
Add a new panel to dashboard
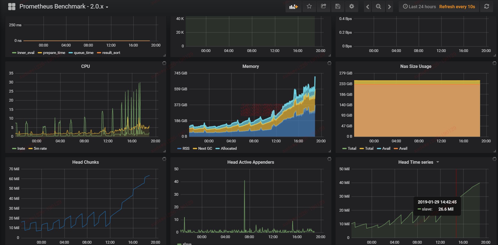294,7
